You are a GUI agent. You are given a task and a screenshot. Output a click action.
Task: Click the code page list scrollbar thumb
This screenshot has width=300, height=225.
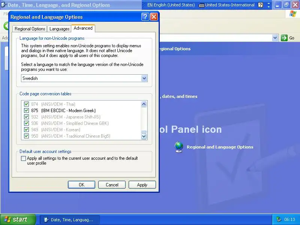tap(144, 132)
